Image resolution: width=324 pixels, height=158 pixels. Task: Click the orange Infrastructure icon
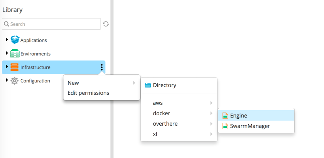coord(15,67)
